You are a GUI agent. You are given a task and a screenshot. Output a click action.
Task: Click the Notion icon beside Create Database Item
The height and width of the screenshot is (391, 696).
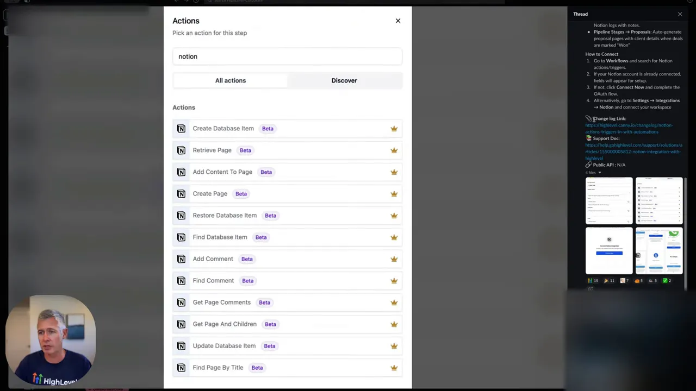(181, 128)
